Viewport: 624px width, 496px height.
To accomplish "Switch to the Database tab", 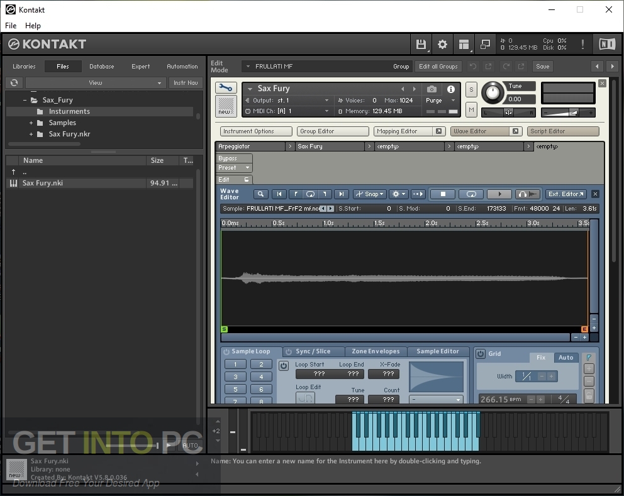I will coord(101,67).
